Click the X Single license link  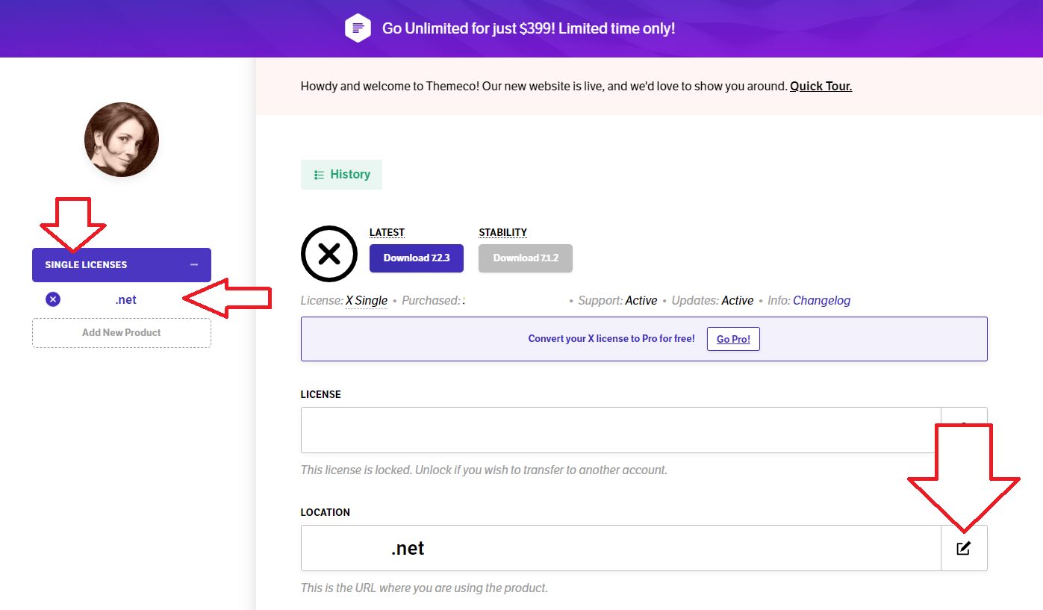[367, 300]
